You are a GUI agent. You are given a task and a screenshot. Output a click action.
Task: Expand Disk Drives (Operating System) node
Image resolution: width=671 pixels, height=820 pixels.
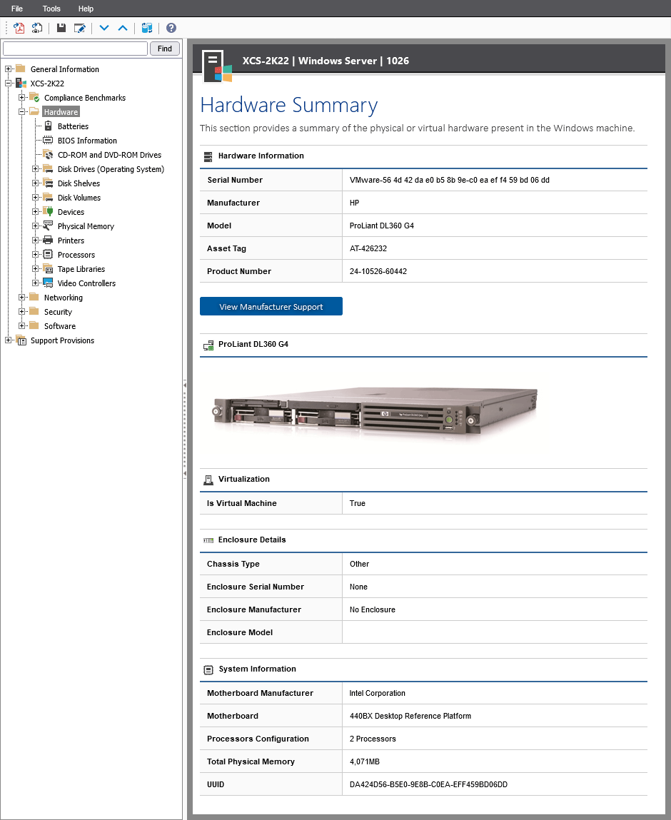point(36,169)
